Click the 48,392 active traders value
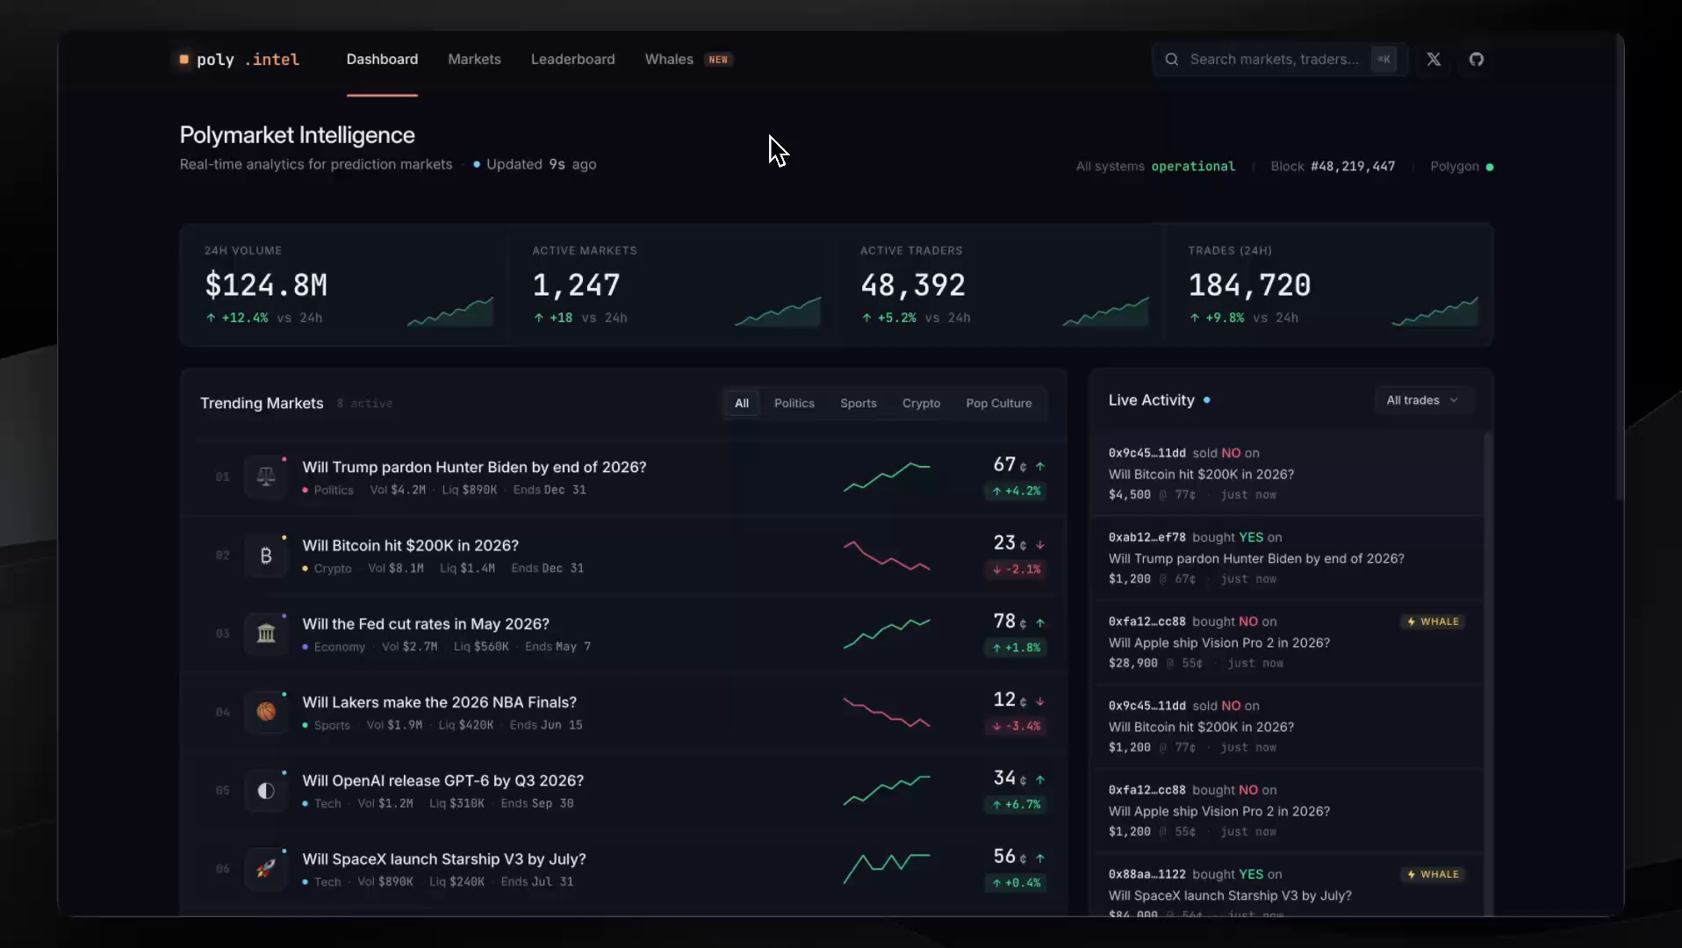The width and height of the screenshot is (1682, 948). 913,285
